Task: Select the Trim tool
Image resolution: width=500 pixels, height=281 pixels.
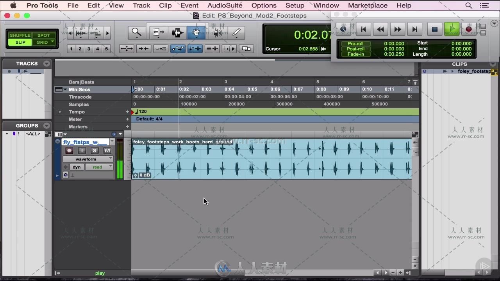Action: pyautogui.click(x=158, y=32)
